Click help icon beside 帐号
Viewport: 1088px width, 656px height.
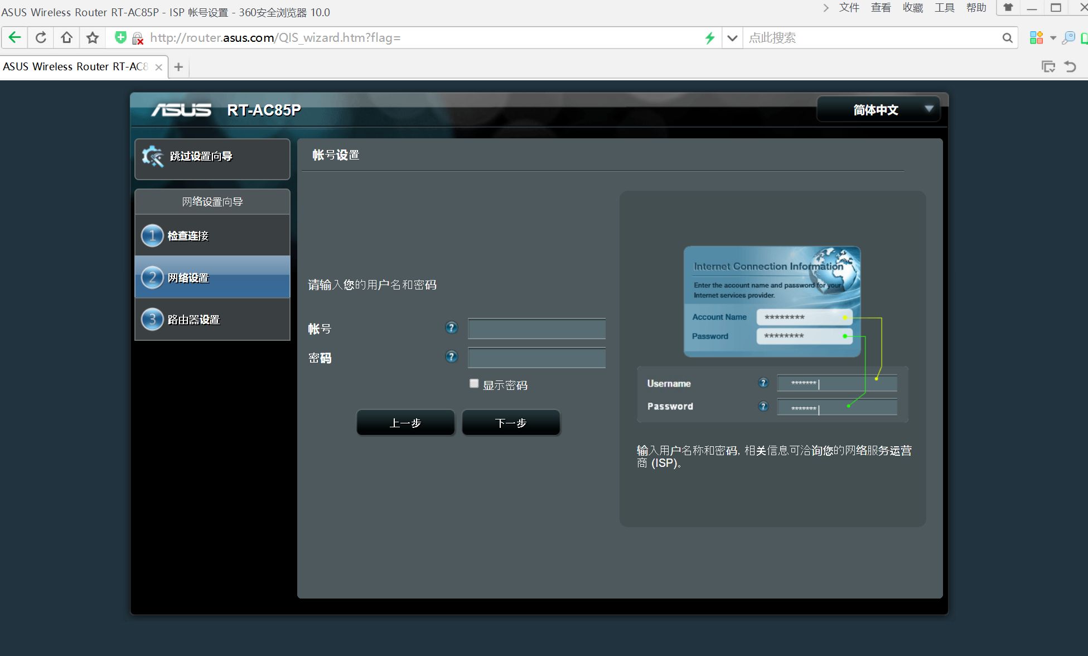tap(452, 328)
